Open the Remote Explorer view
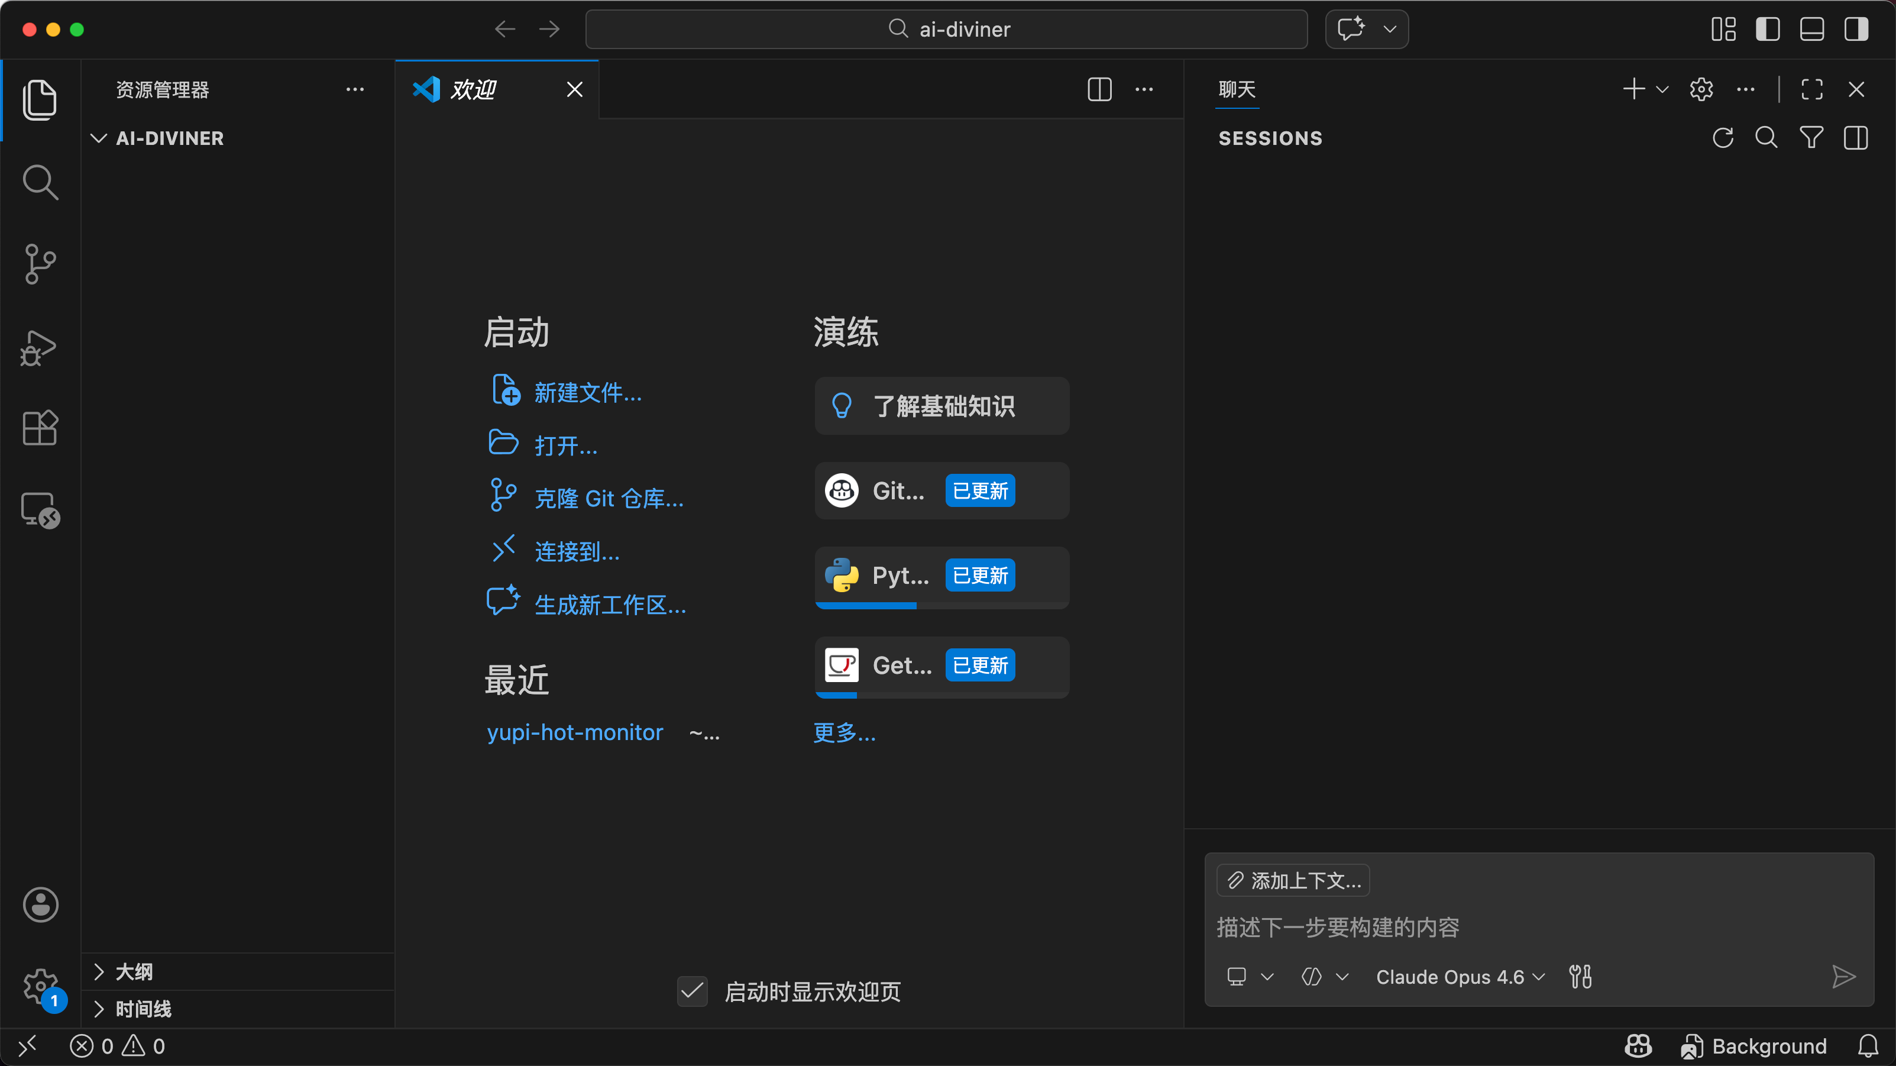Screen dimensions: 1896x1066 [x=40, y=509]
